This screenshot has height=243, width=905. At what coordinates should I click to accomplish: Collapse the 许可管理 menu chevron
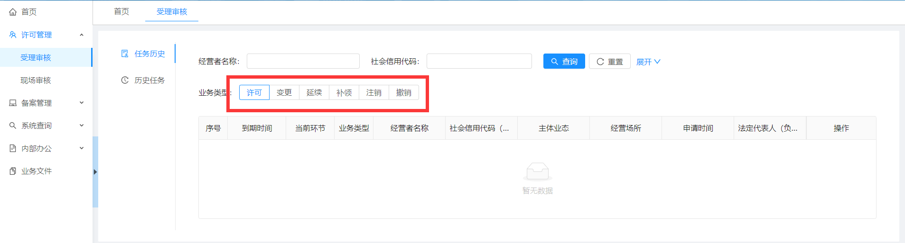click(x=82, y=35)
